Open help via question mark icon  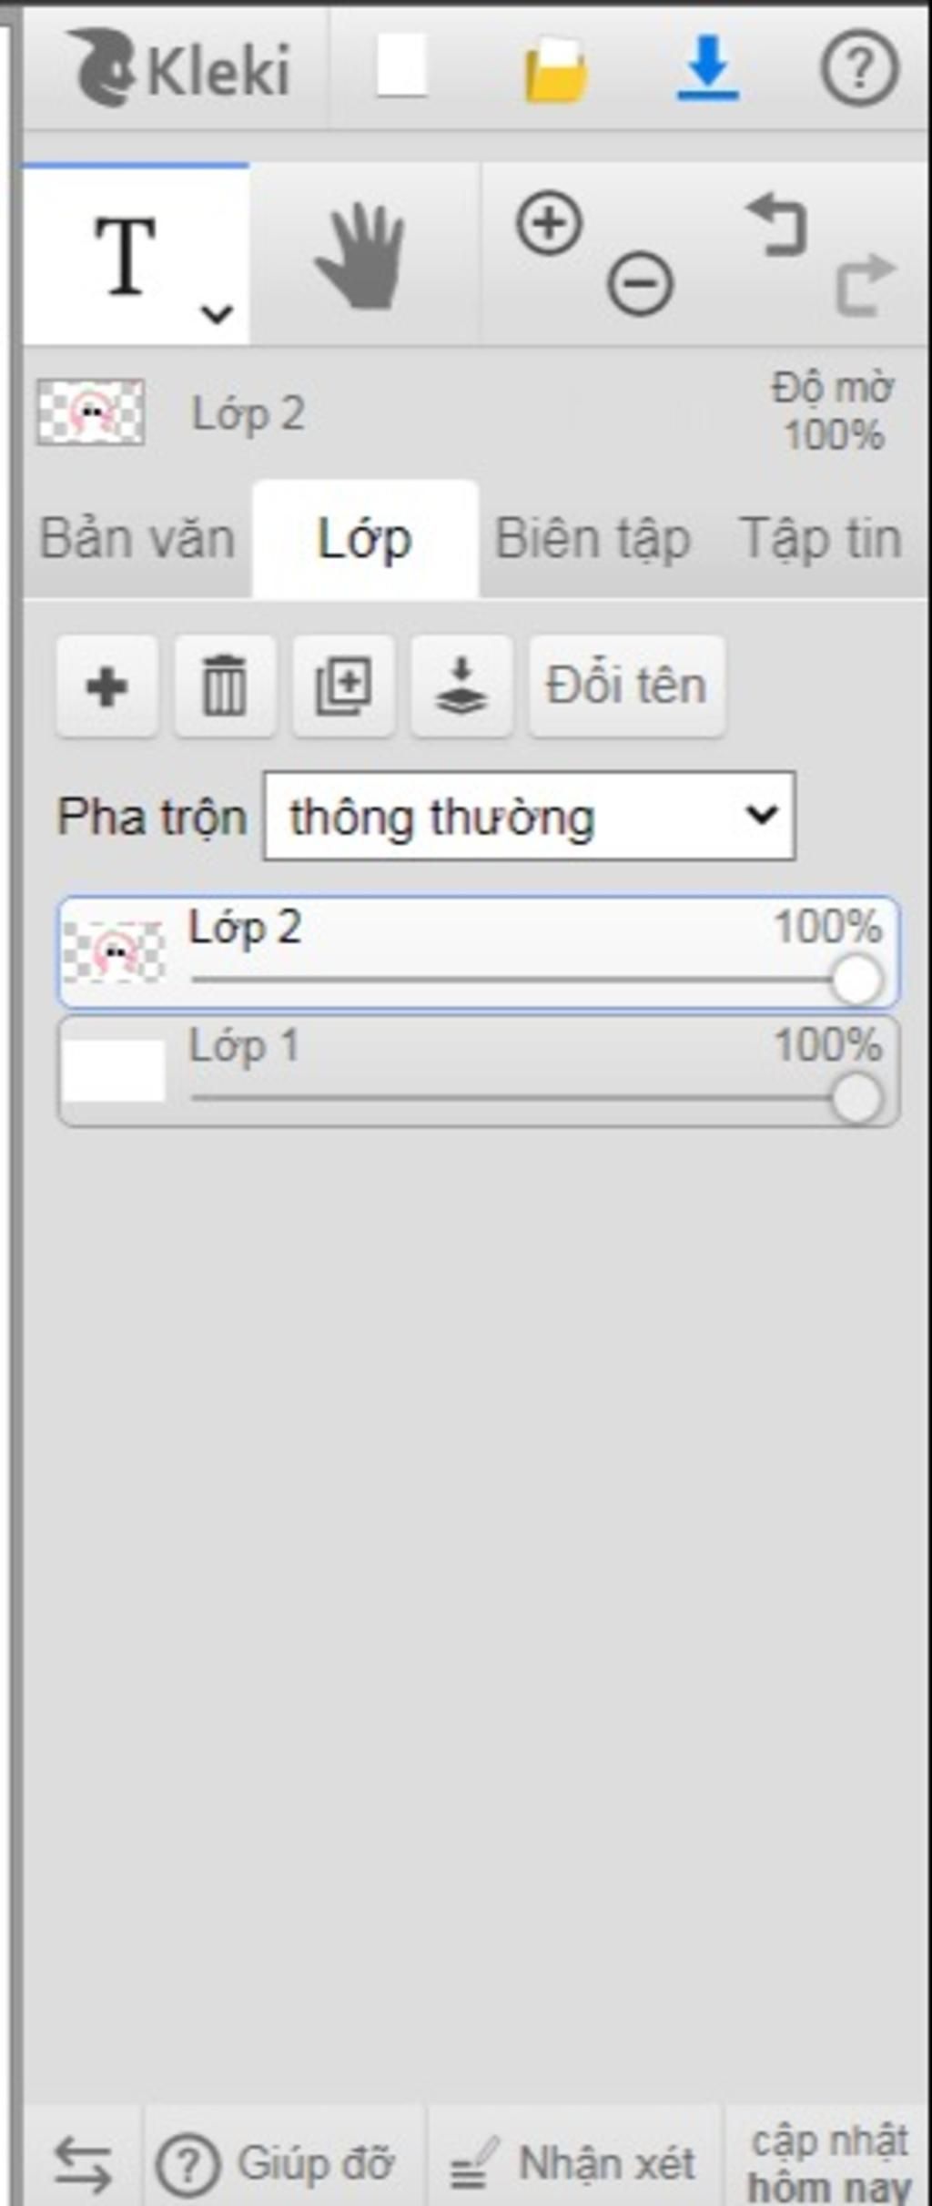tap(860, 68)
